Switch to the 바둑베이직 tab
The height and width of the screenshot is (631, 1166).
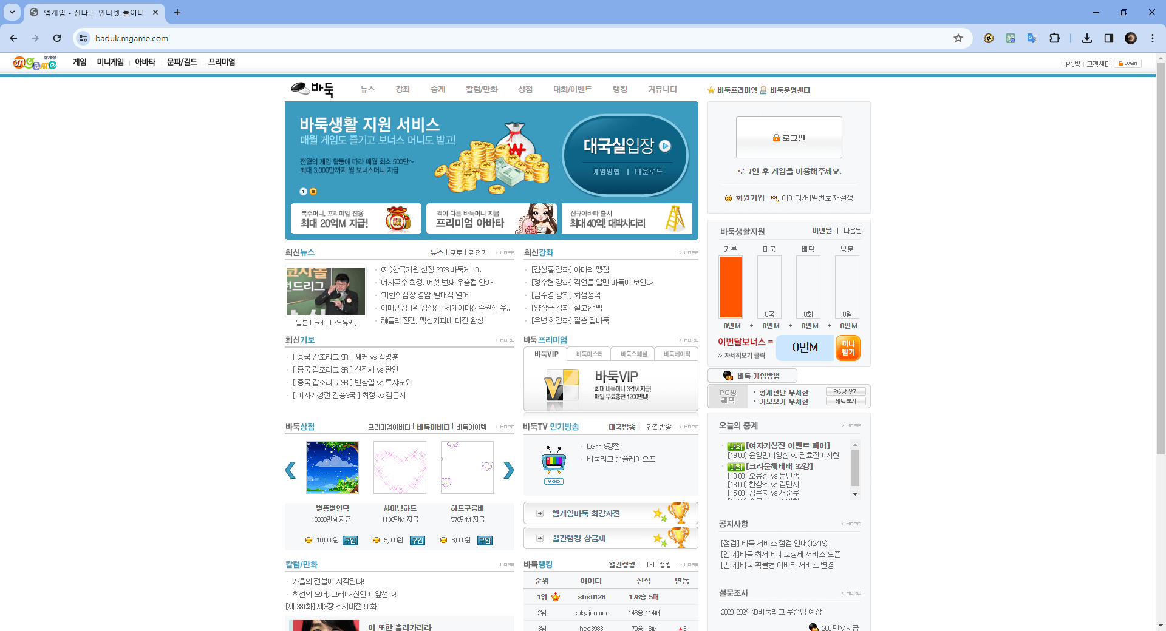point(677,354)
